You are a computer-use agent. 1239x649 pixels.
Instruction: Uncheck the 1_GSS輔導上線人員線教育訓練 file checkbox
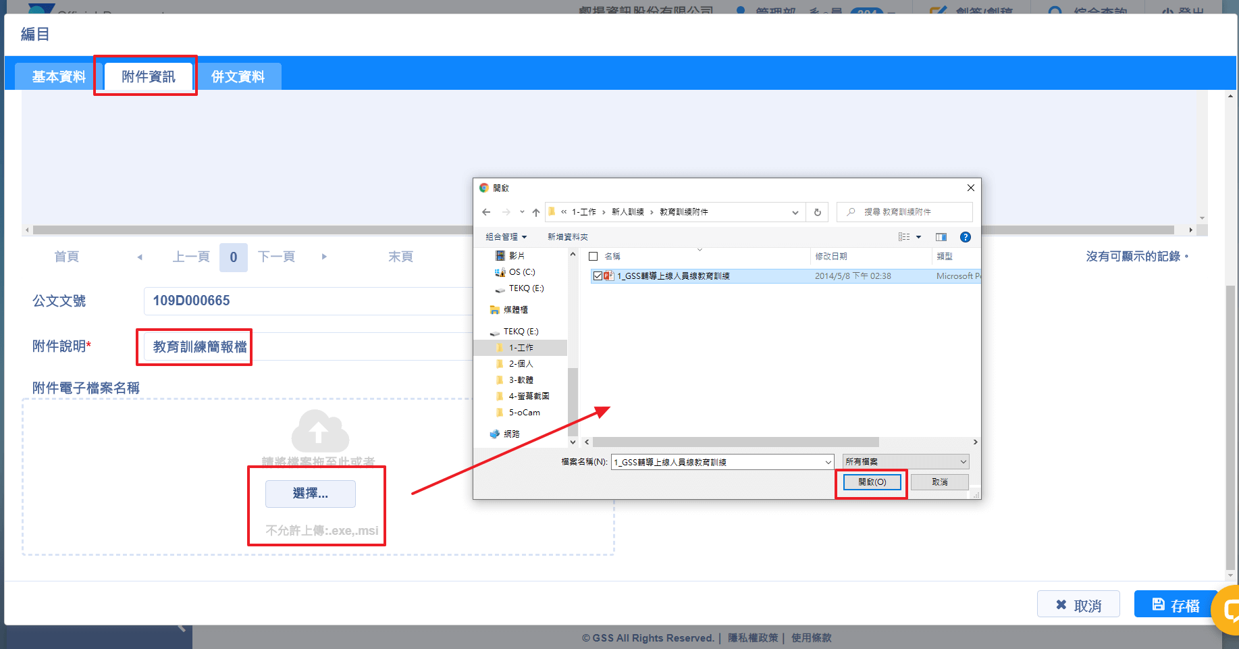598,276
